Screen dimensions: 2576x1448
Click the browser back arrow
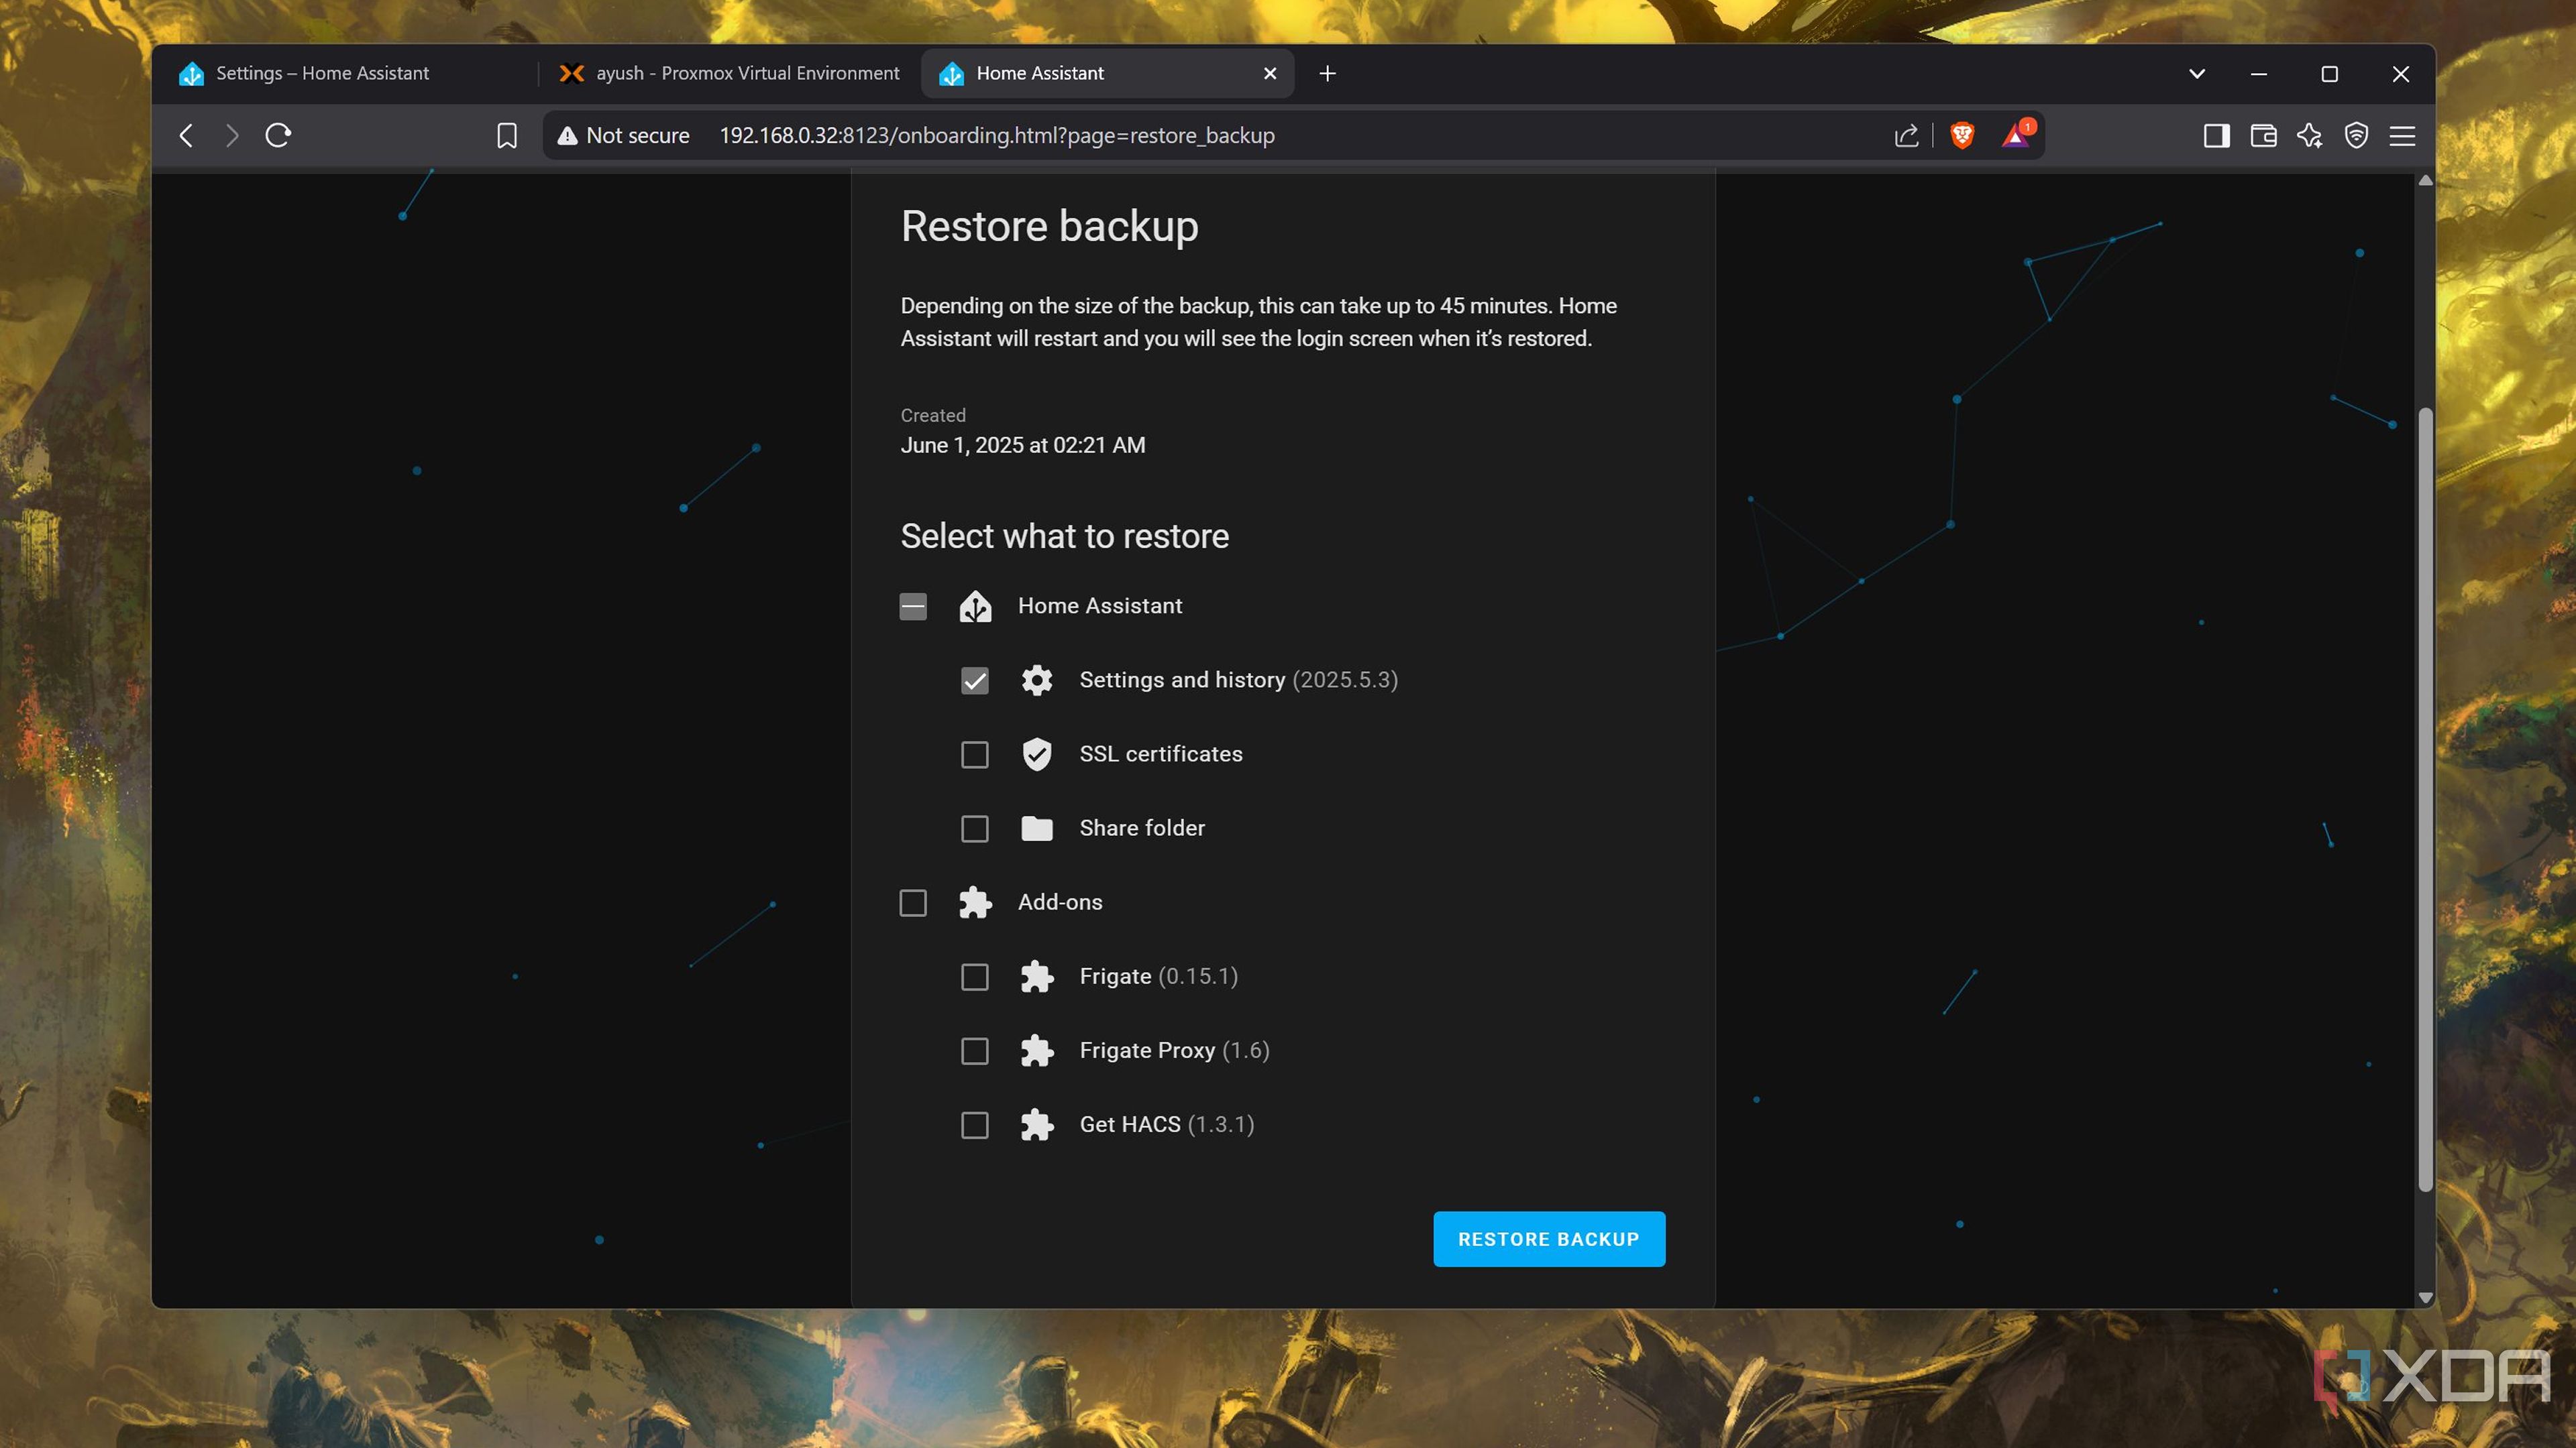click(186, 136)
